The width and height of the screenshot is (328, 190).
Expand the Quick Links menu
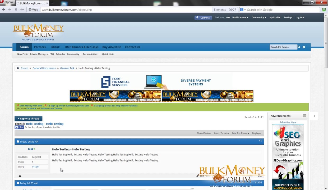(108, 54)
